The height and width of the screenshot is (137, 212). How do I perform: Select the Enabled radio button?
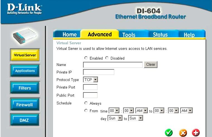86,58
